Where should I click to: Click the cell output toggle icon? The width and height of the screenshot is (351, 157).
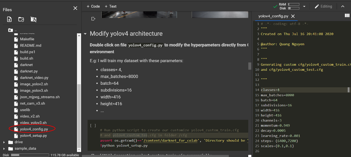point(93,19)
